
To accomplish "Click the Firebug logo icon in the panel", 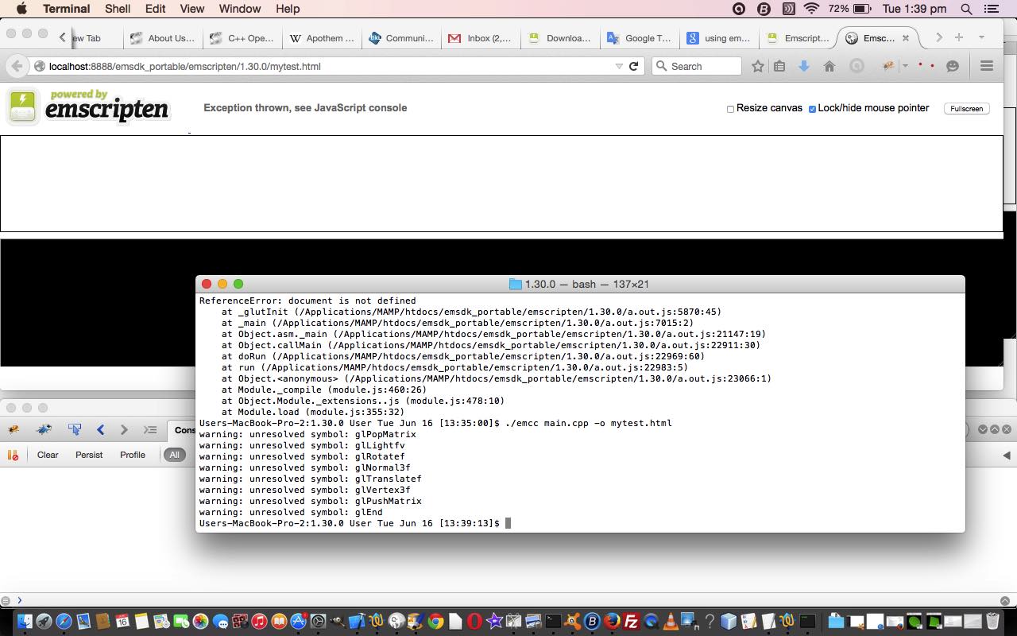I will pyautogui.click(x=14, y=429).
